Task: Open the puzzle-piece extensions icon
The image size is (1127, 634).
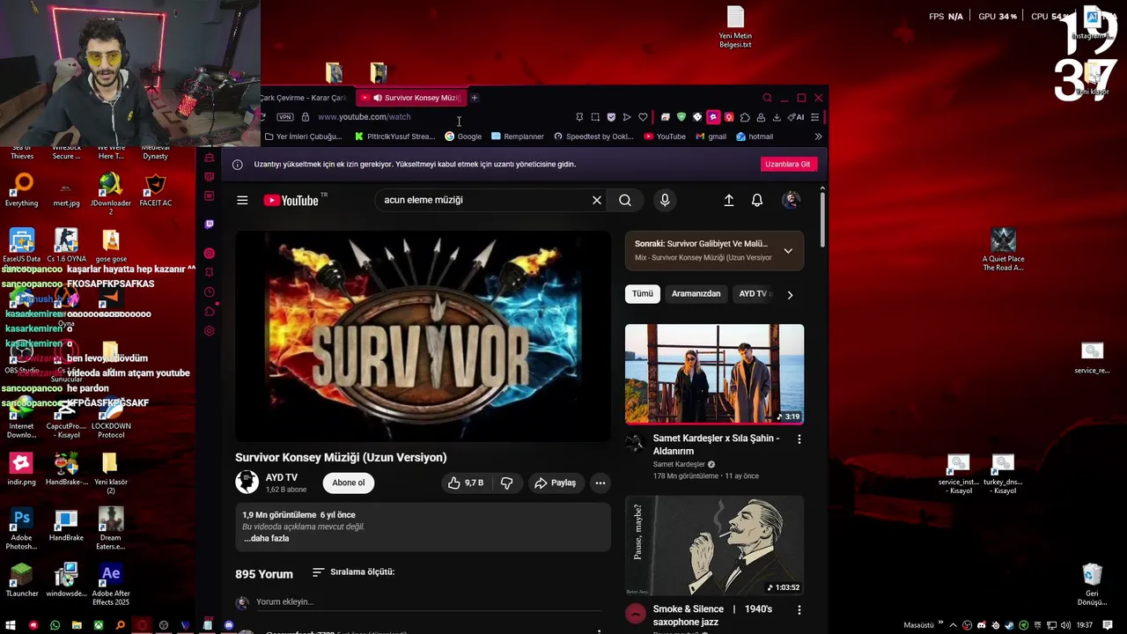Action: tap(745, 117)
